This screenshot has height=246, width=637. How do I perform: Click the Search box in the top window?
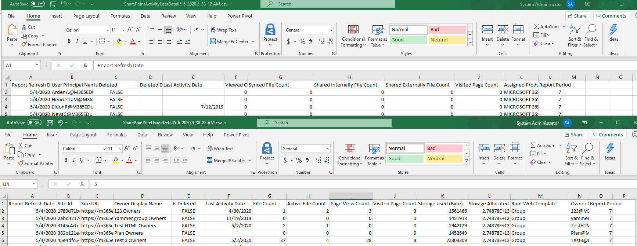328,4
